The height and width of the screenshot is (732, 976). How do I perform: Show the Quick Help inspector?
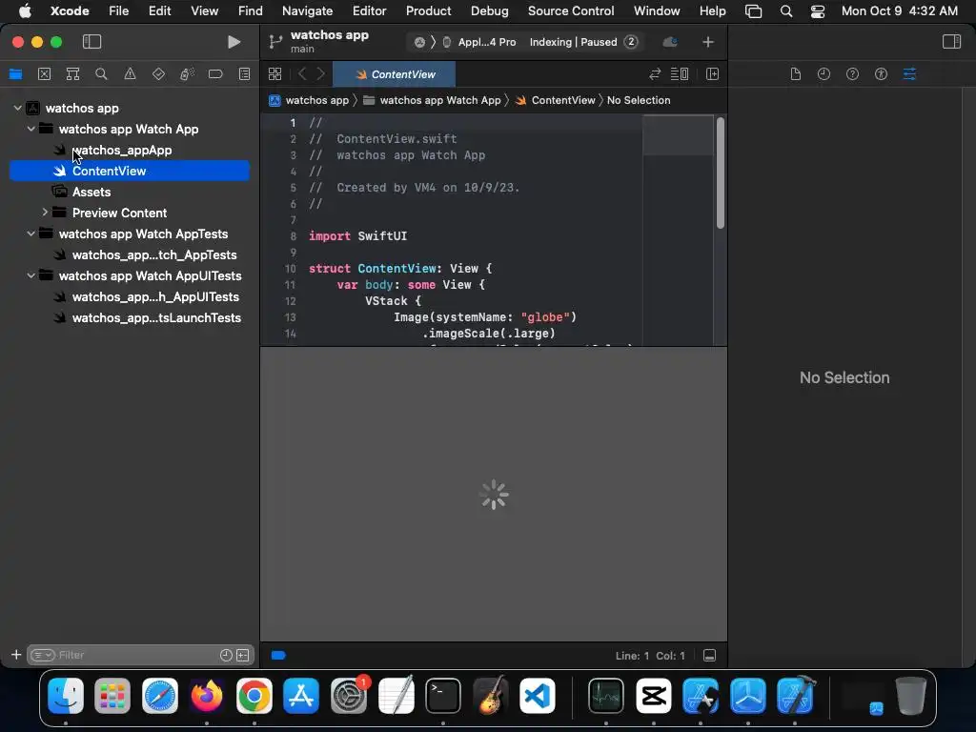tap(853, 74)
